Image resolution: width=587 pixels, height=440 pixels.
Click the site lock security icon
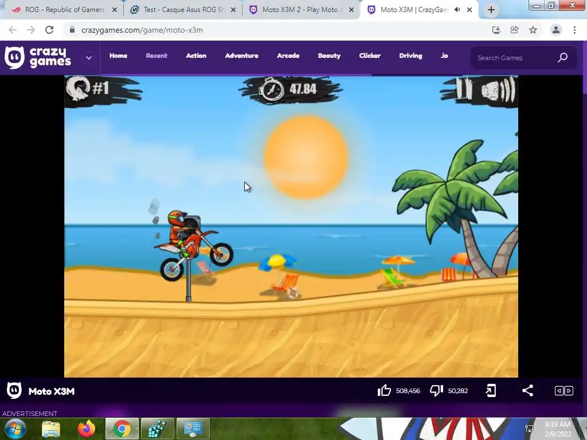pyautogui.click(x=72, y=30)
